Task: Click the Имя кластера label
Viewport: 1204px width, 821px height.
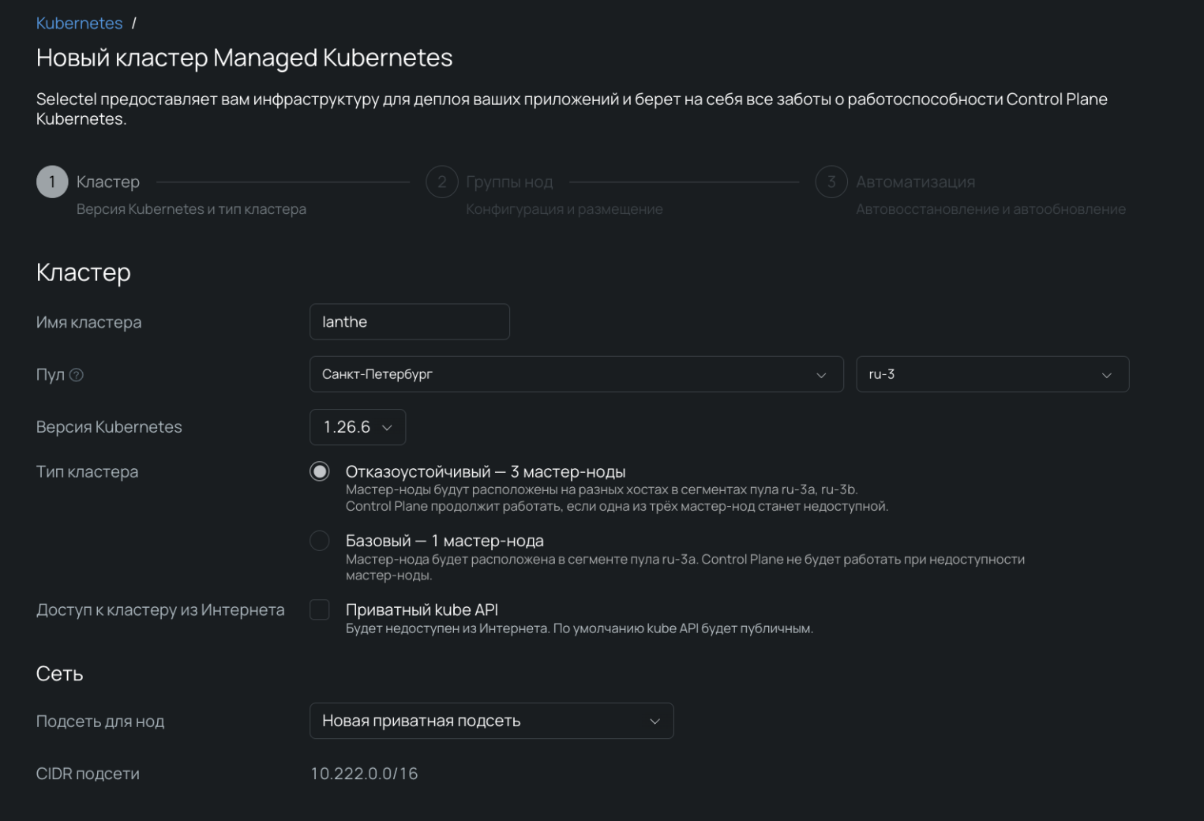Action: (89, 322)
